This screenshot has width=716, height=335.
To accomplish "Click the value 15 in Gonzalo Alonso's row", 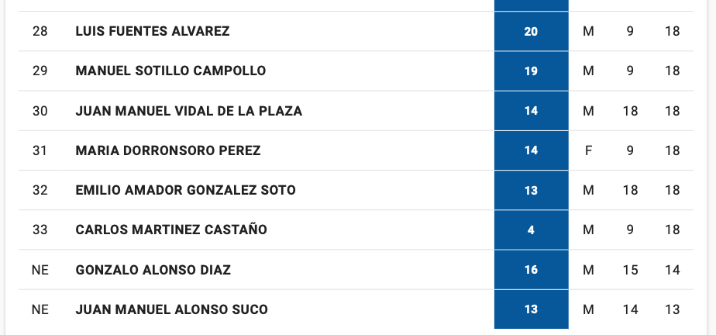I will [630, 270].
